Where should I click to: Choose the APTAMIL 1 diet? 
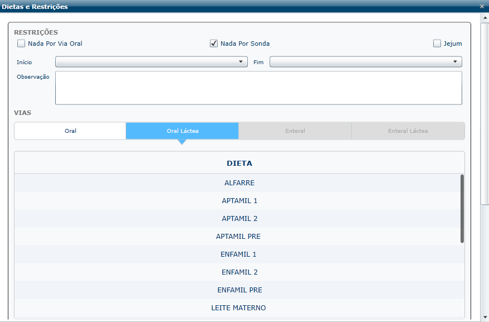[x=239, y=201]
